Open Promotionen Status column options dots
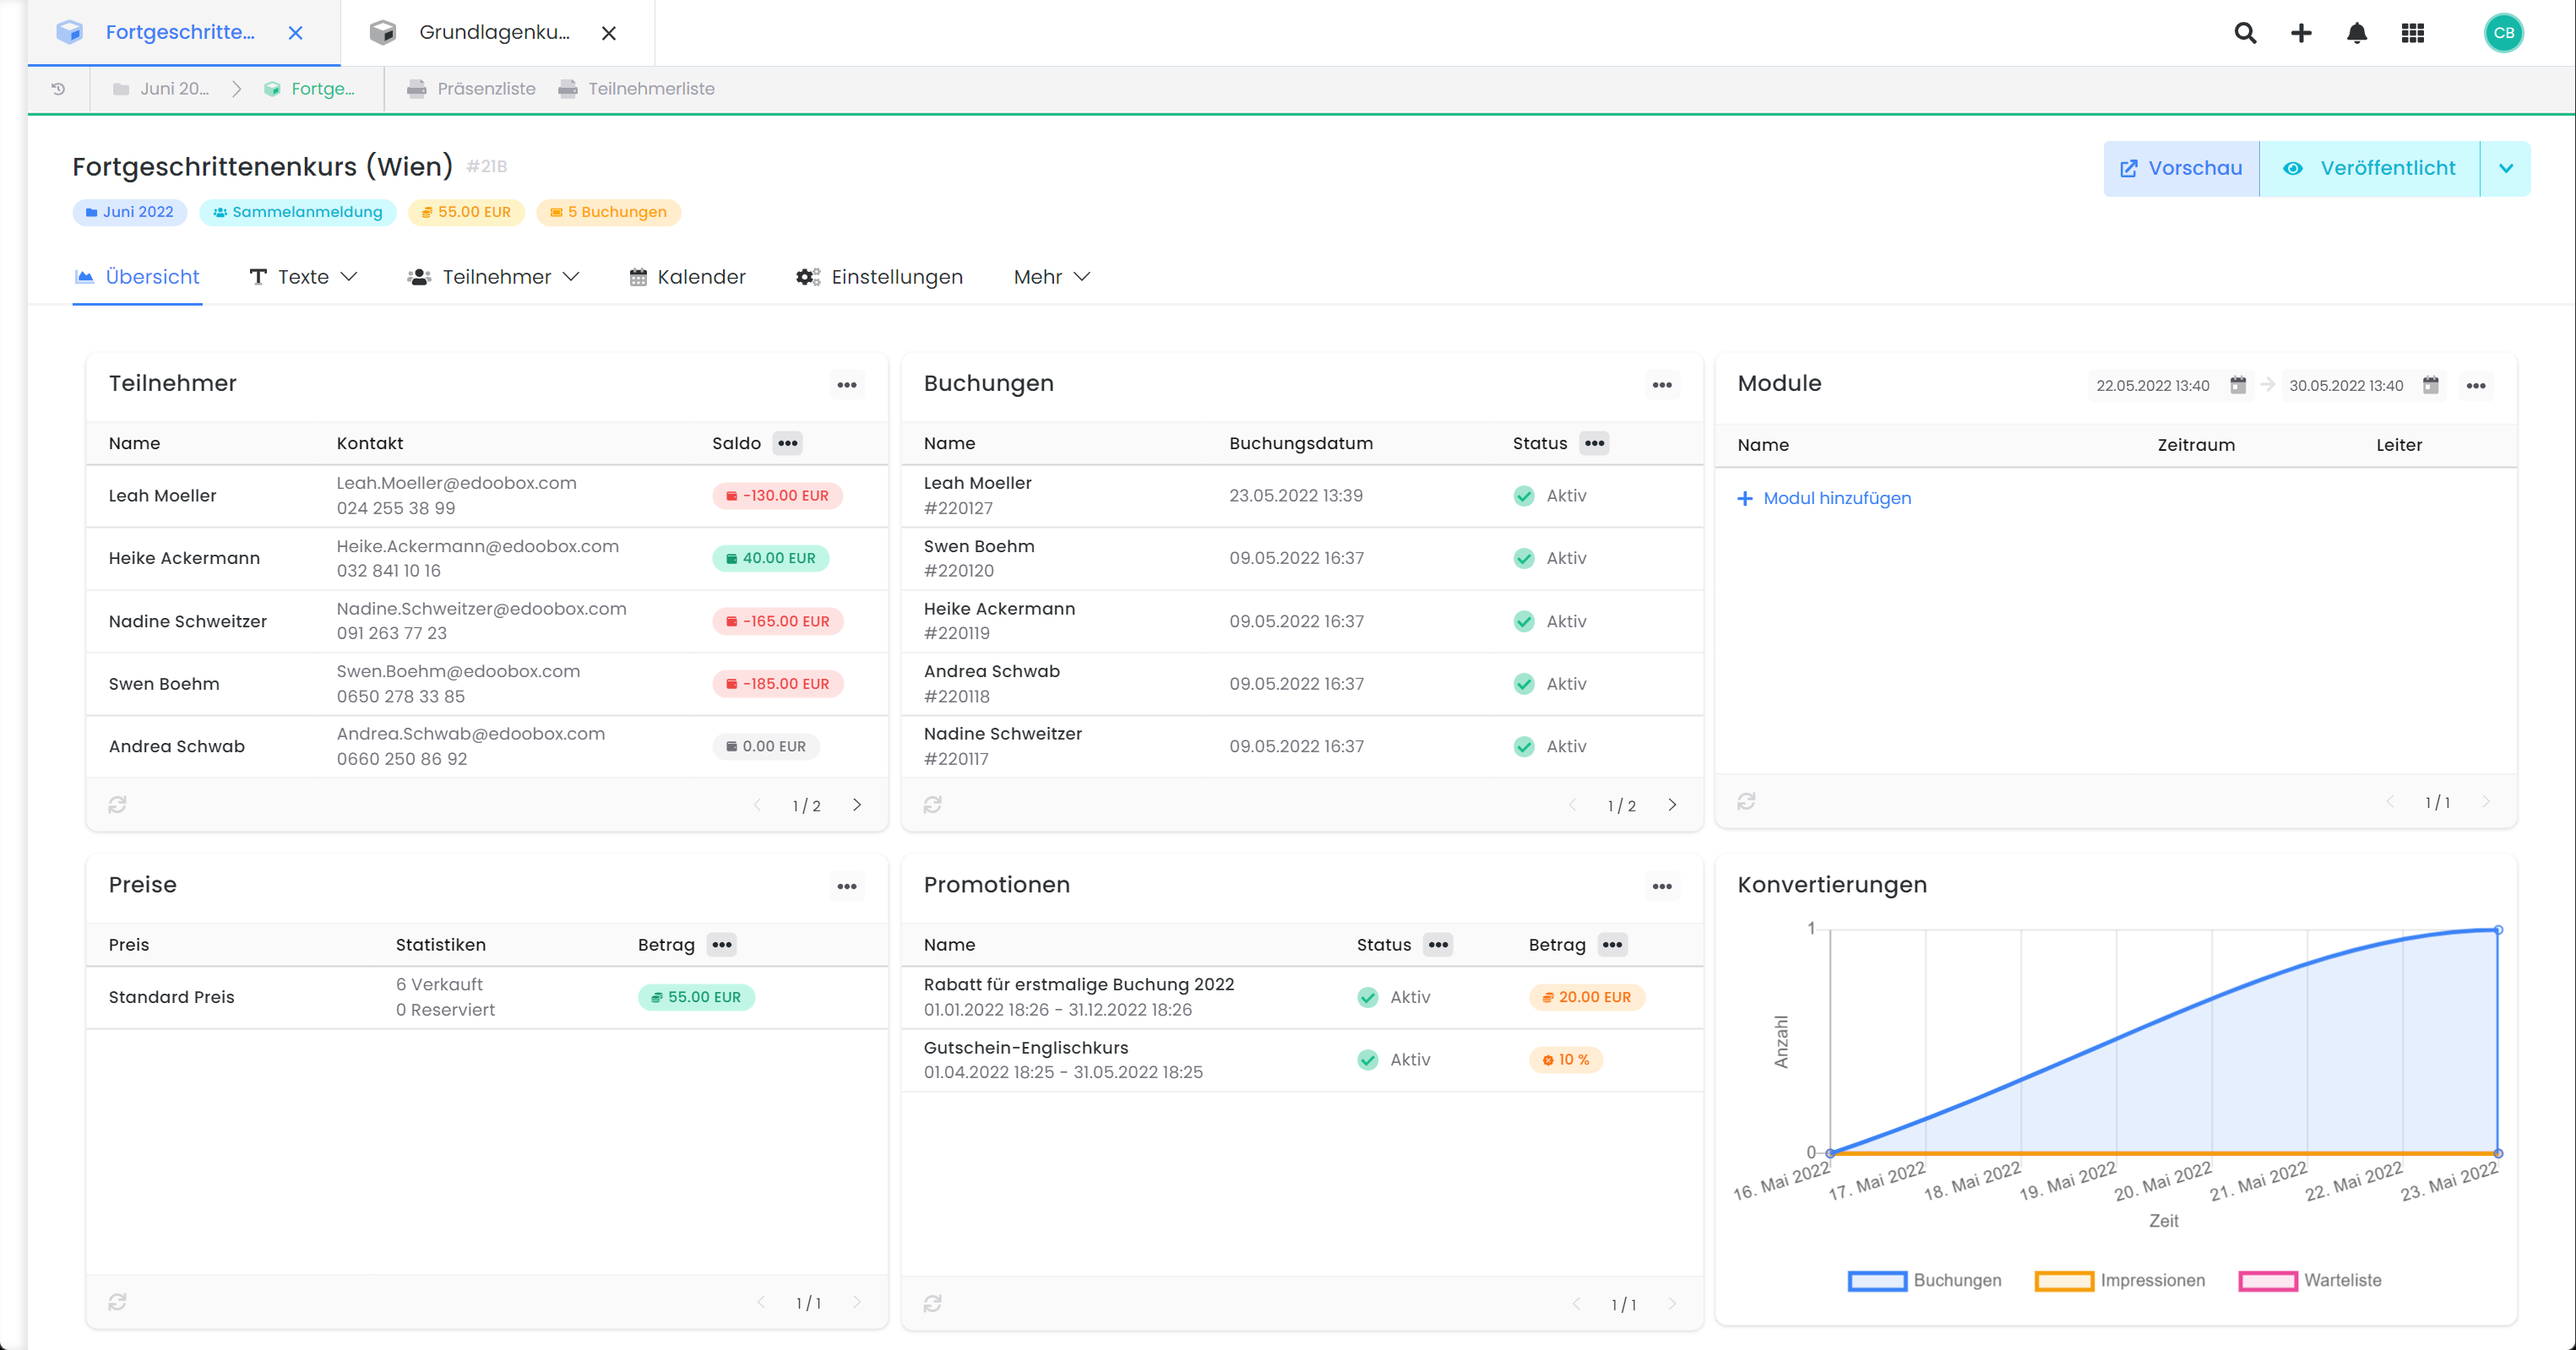 coord(1438,944)
